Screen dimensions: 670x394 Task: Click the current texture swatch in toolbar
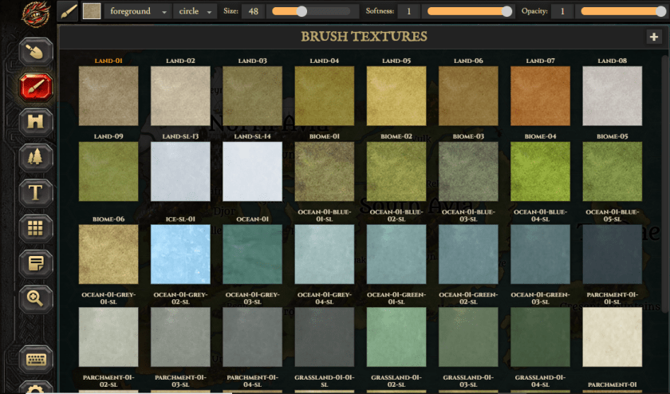pos(92,11)
